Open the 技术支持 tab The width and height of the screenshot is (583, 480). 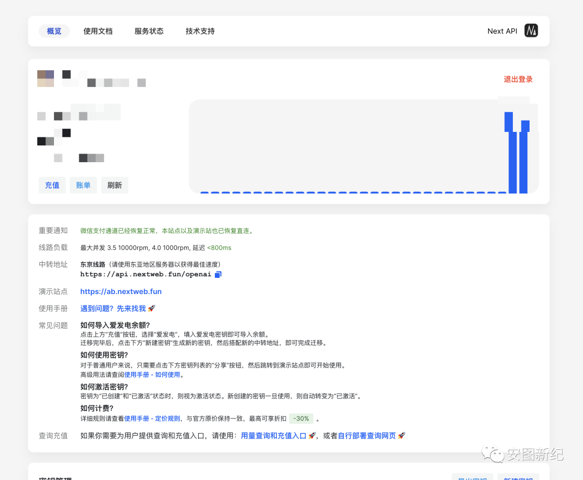(x=200, y=31)
